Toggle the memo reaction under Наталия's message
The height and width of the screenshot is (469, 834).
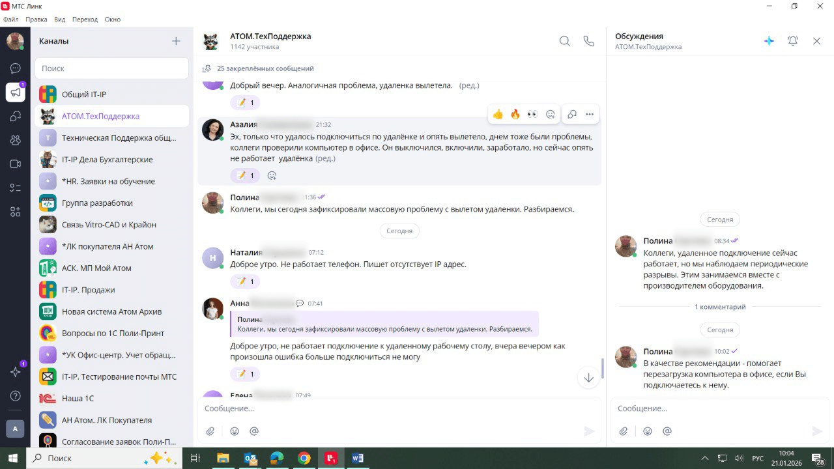(245, 281)
